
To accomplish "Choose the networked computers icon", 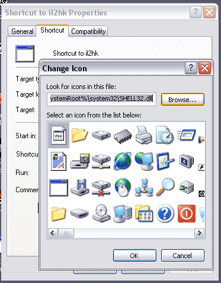I will [x=144, y=187].
